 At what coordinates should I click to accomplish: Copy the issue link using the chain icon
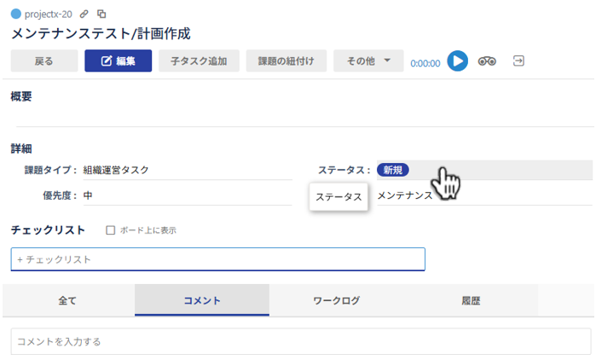click(x=84, y=14)
